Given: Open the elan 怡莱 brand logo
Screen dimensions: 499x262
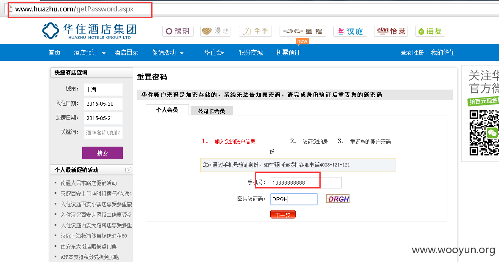Looking at the screenshot, I should pyautogui.click(x=391, y=31).
